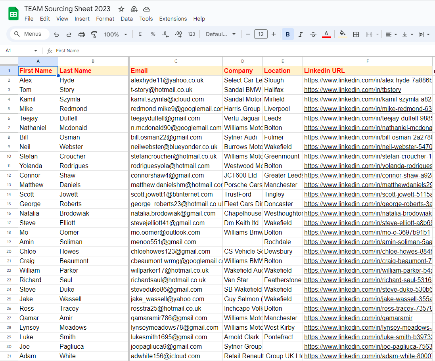This screenshot has width=435, height=361.
Task: Select column F header
Action: 367,61
